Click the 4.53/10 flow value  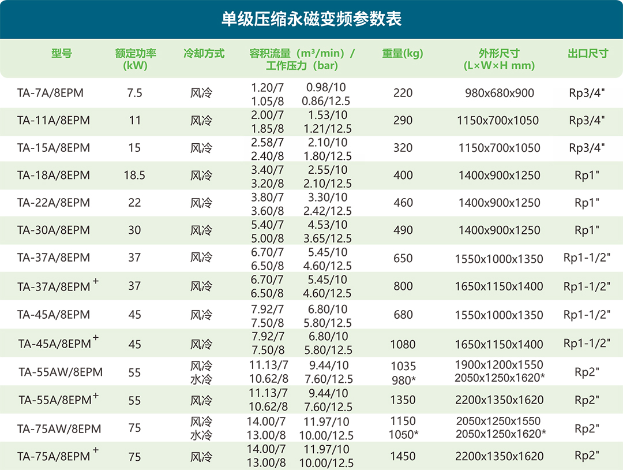tap(328, 225)
